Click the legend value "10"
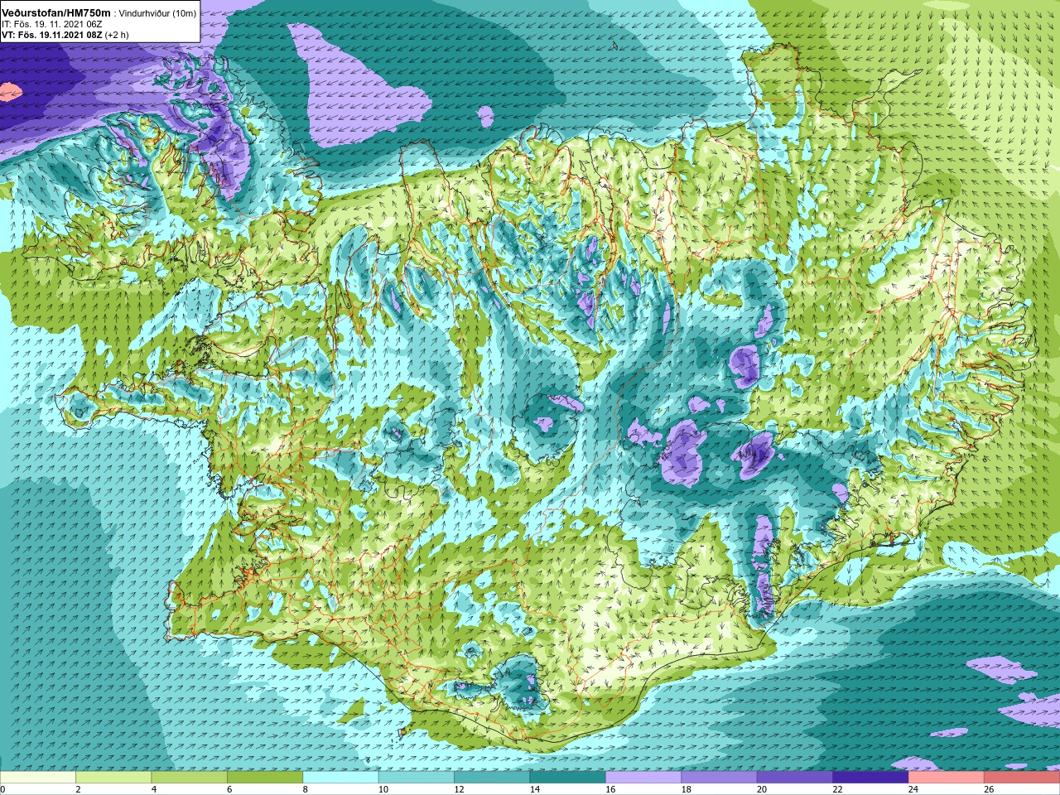The image size is (1060, 795). [x=383, y=789]
